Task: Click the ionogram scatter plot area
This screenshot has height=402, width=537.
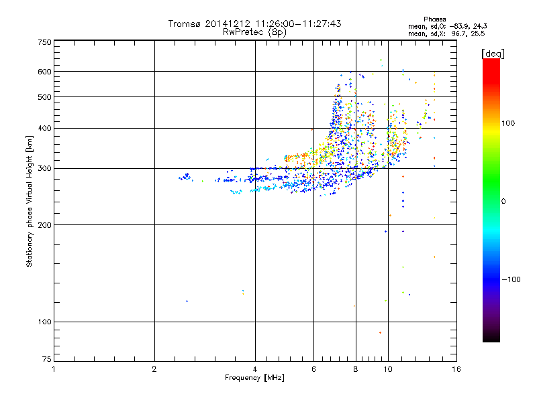Action: point(255,200)
